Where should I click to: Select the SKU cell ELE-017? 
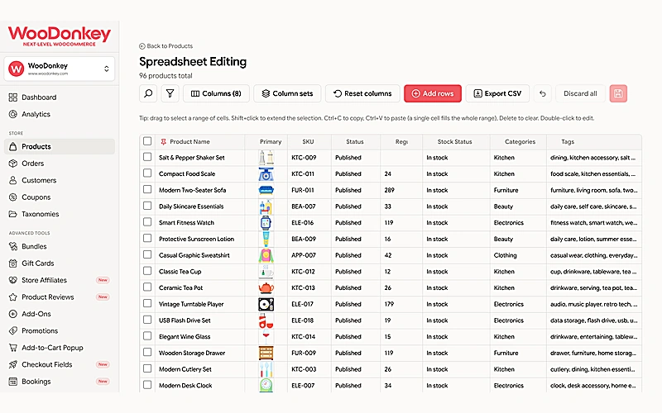click(x=309, y=304)
